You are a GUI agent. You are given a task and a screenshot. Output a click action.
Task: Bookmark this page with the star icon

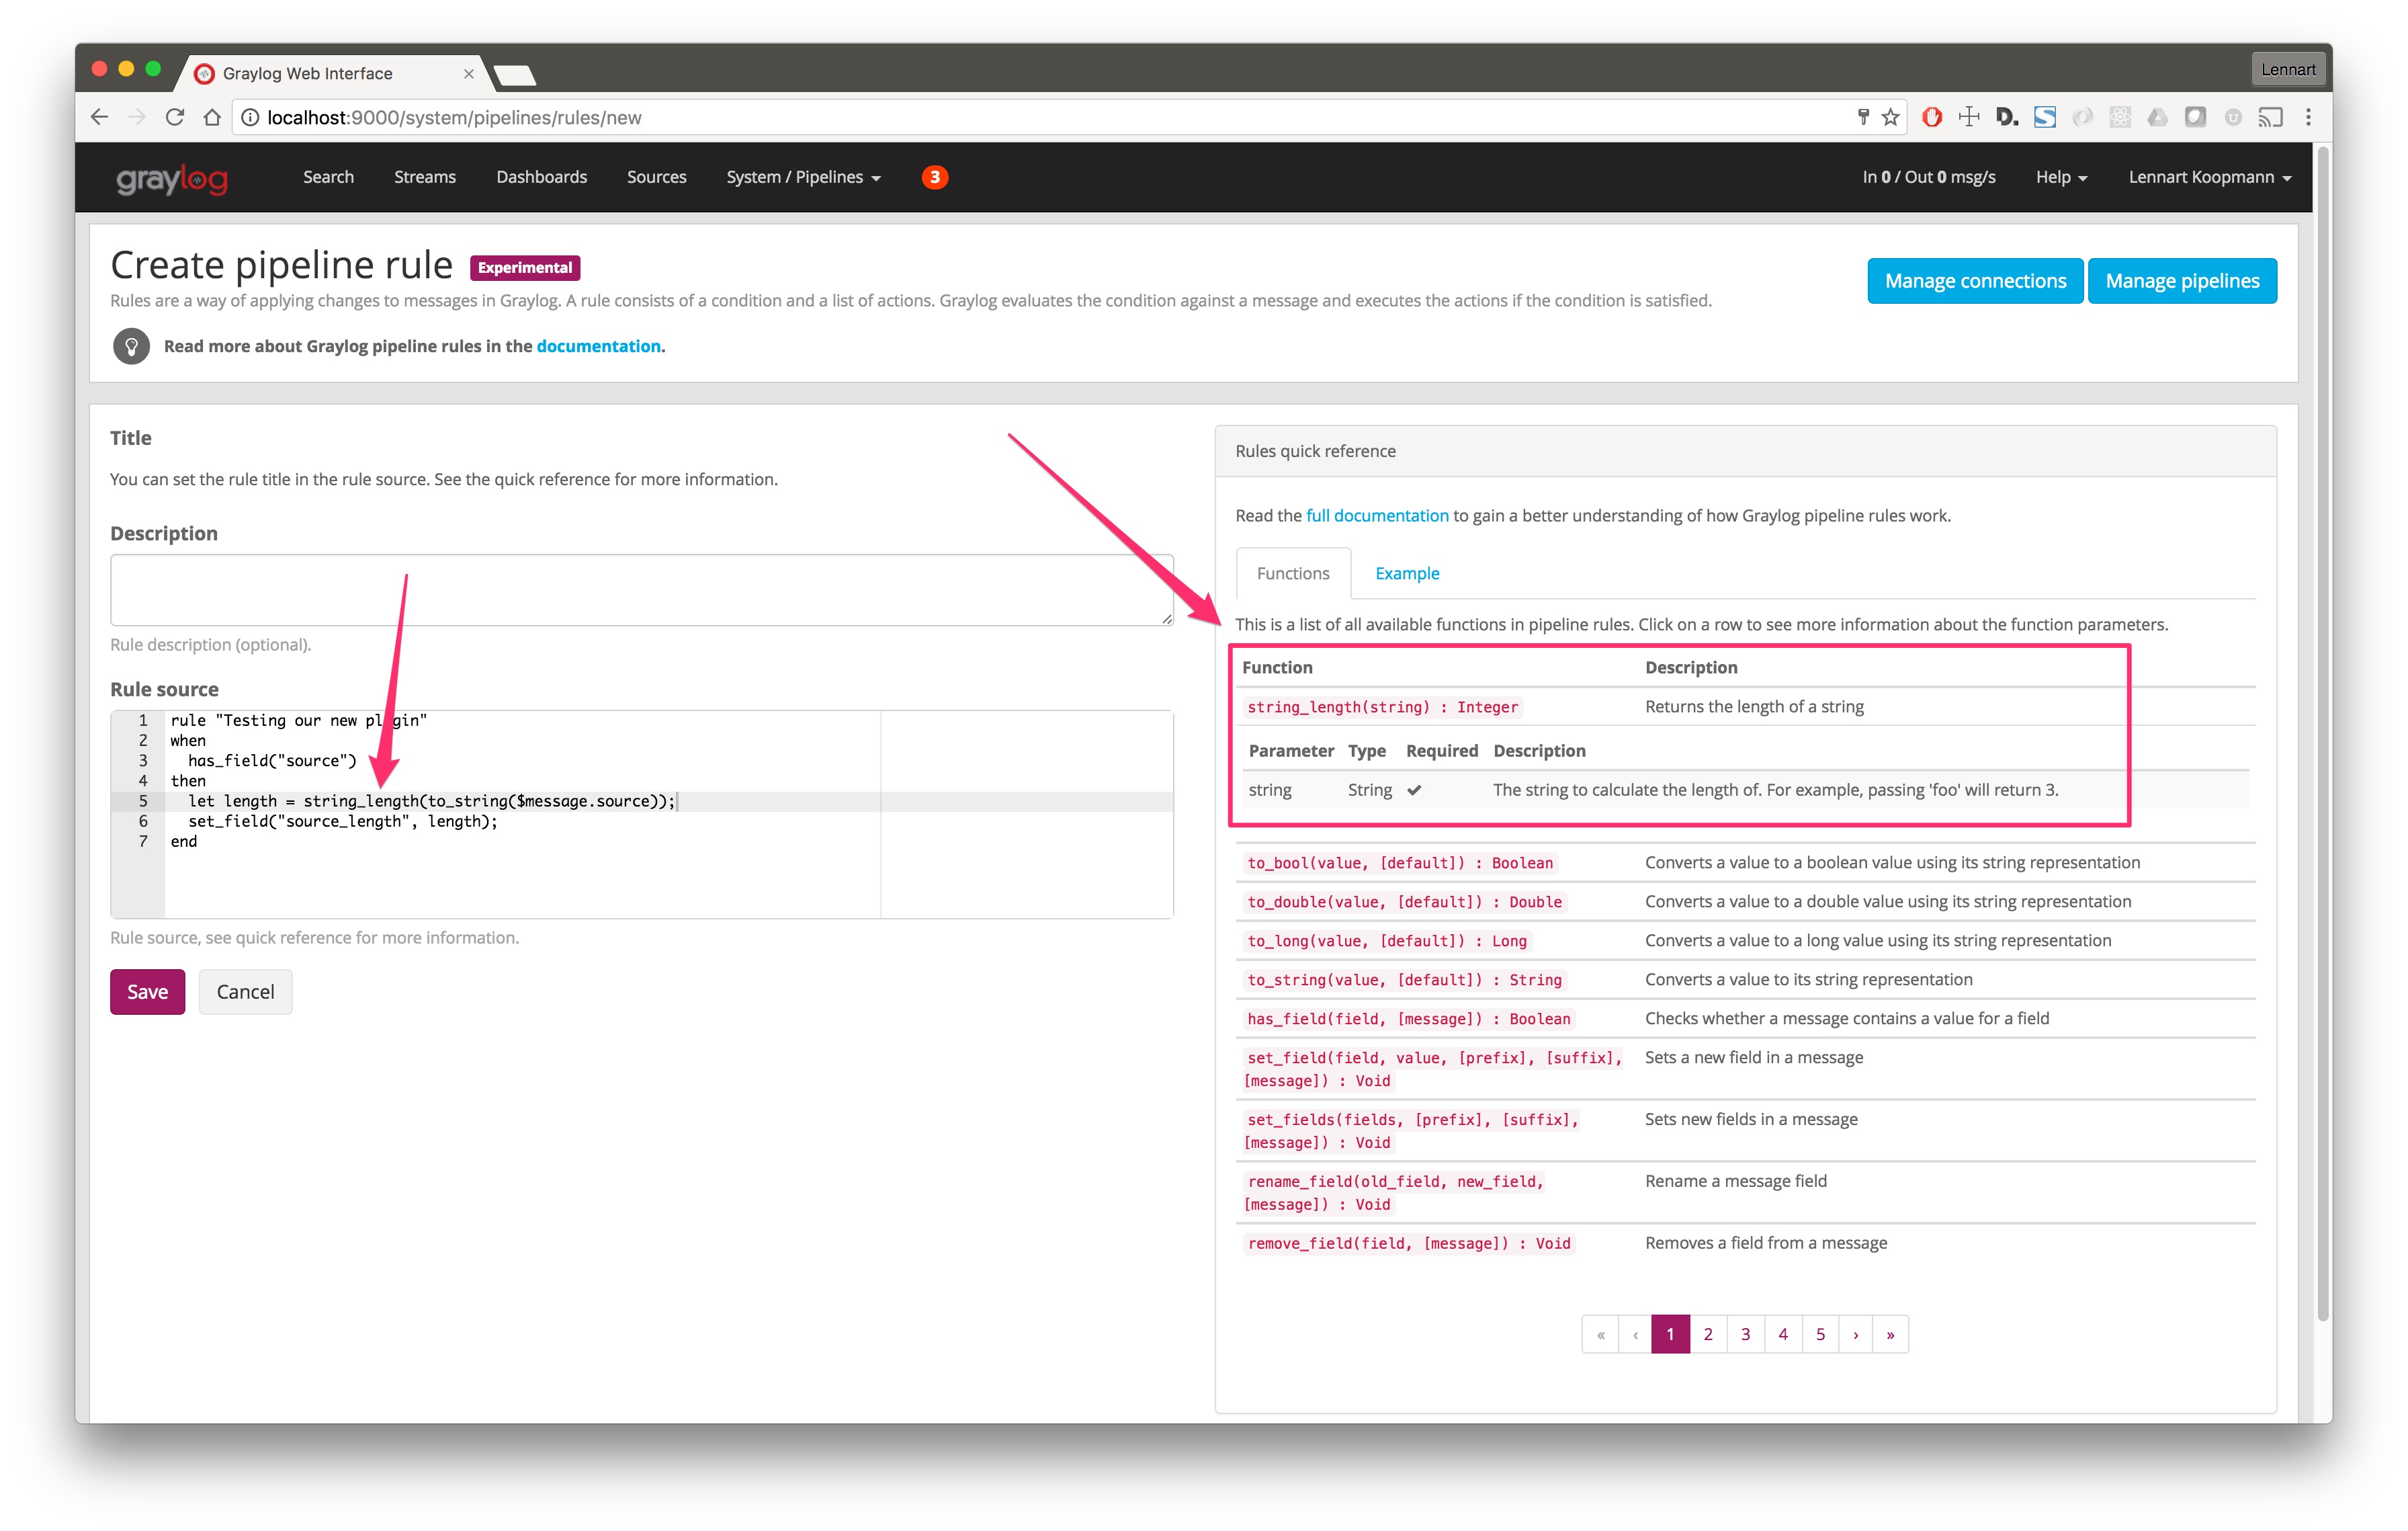(x=1890, y=117)
